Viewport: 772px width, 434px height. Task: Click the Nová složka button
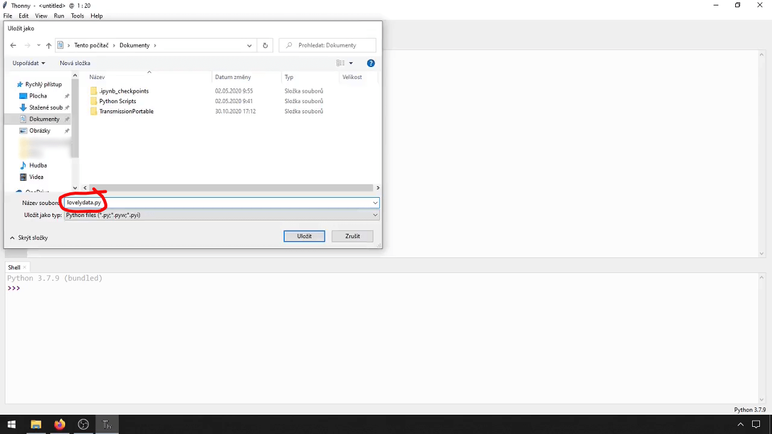[75, 63]
